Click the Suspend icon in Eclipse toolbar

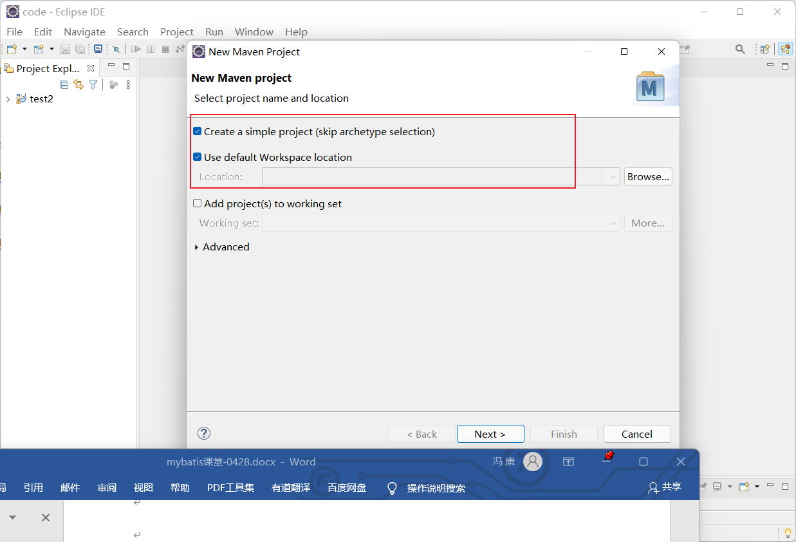tap(151, 49)
